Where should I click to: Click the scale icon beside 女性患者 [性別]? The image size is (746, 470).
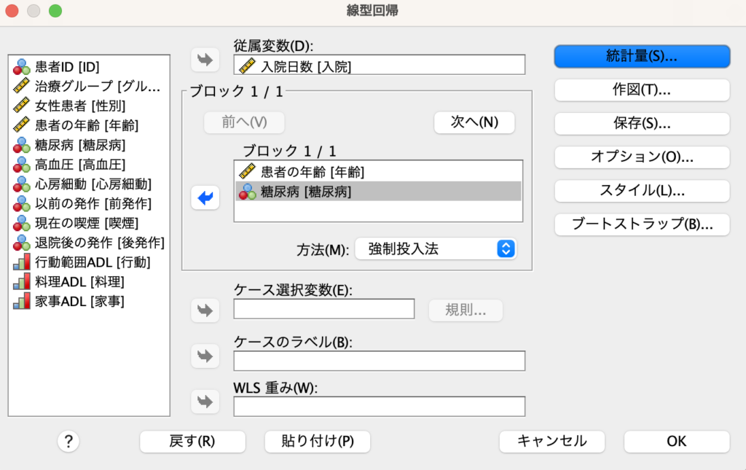point(21,106)
